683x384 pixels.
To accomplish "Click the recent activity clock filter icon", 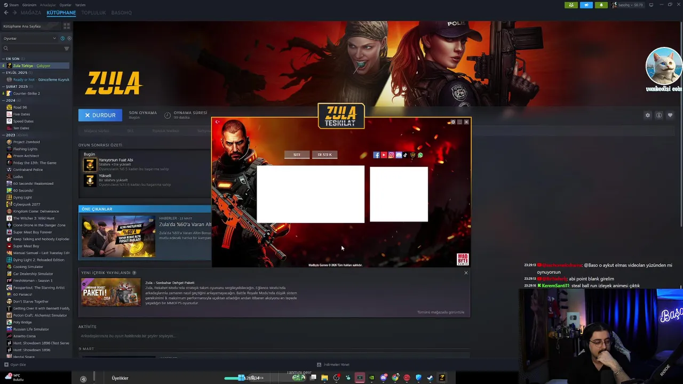I will coord(62,38).
